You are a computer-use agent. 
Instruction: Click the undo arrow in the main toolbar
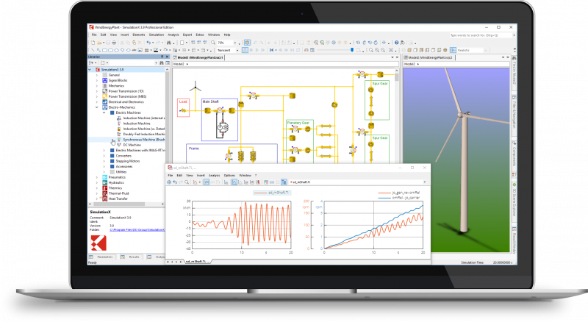[148, 43]
